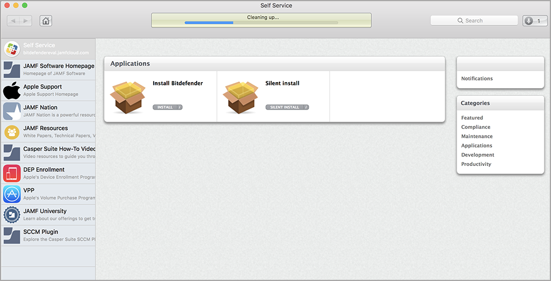Select the Applications category
551x281 pixels.
click(x=477, y=145)
